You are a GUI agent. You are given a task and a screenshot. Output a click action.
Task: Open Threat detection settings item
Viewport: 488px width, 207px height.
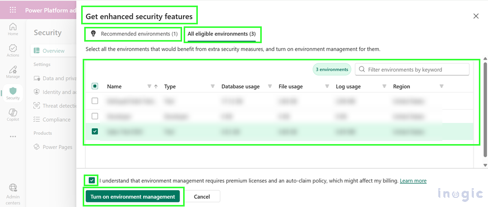[55, 106]
